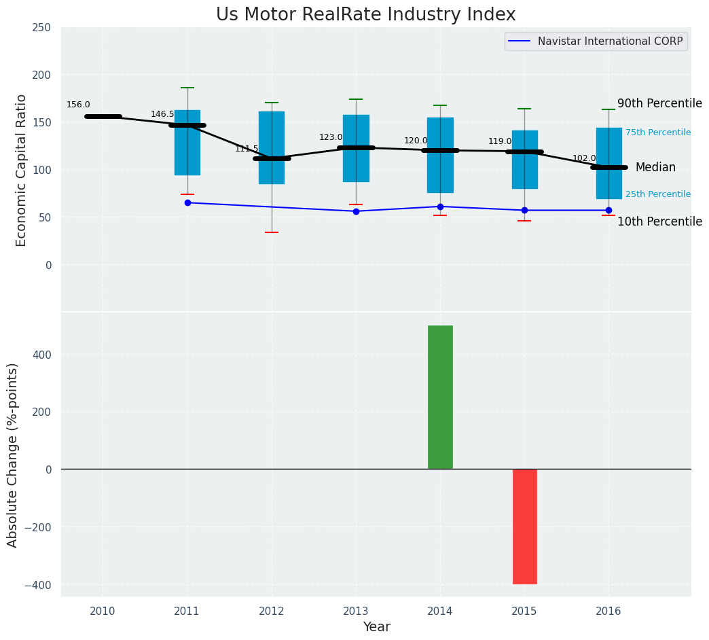Click the 156.0 median value label
The width and height of the screenshot is (709, 640).
point(78,105)
